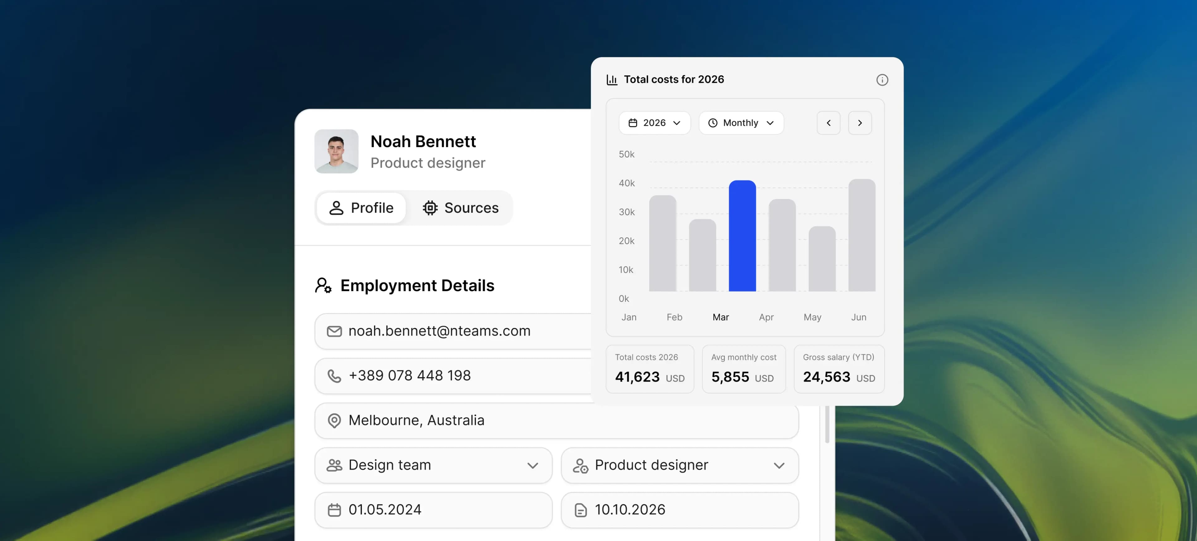Image resolution: width=1197 pixels, height=541 pixels.
Task: Go to the previous chart period
Action: point(829,123)
